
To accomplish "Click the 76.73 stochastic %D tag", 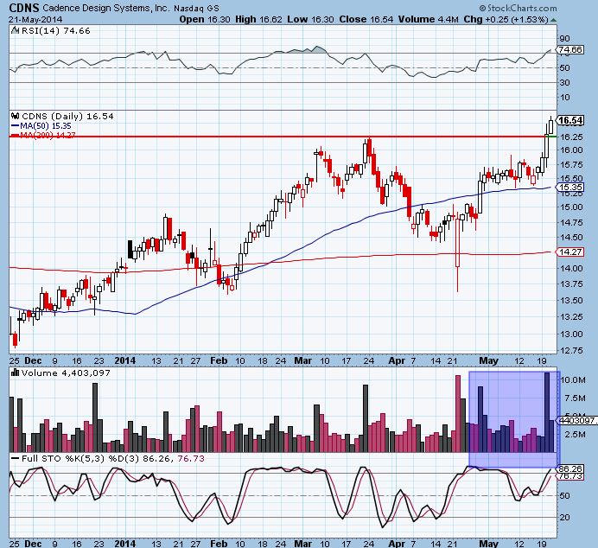I will pos(570,476).
